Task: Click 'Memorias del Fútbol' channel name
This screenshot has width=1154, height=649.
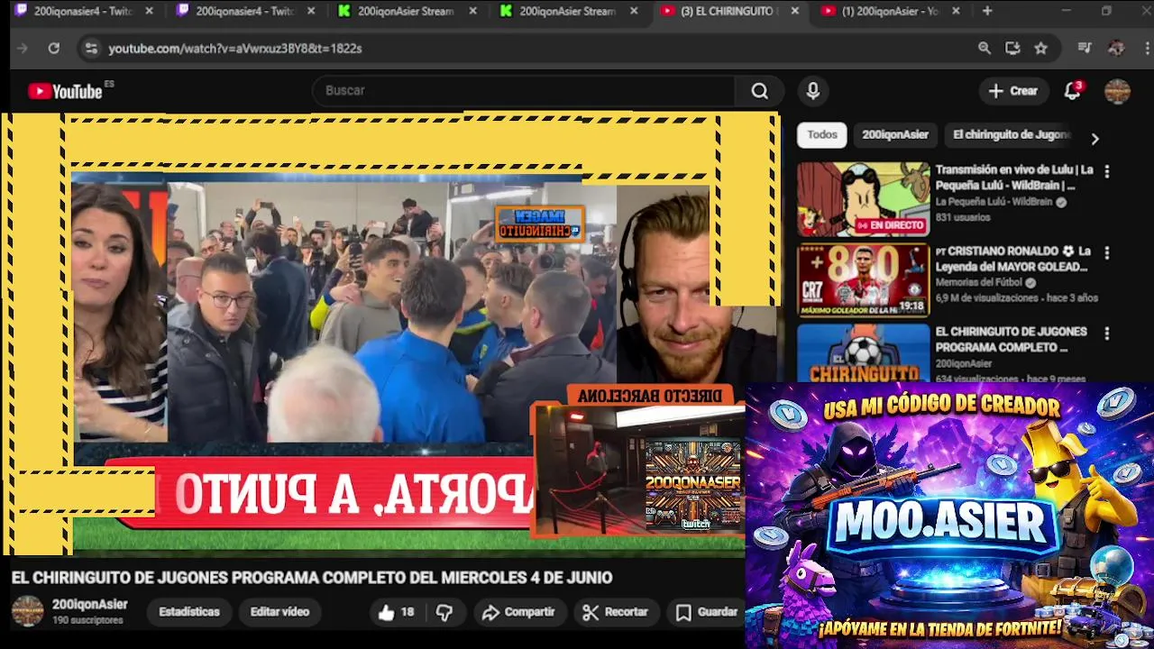Action: 980,283
